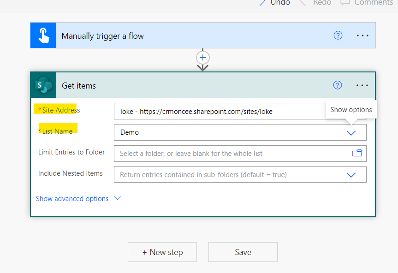Click the Limit Entries to Folder label
This screenshot has width=398, height=273.
pos(71,152)
